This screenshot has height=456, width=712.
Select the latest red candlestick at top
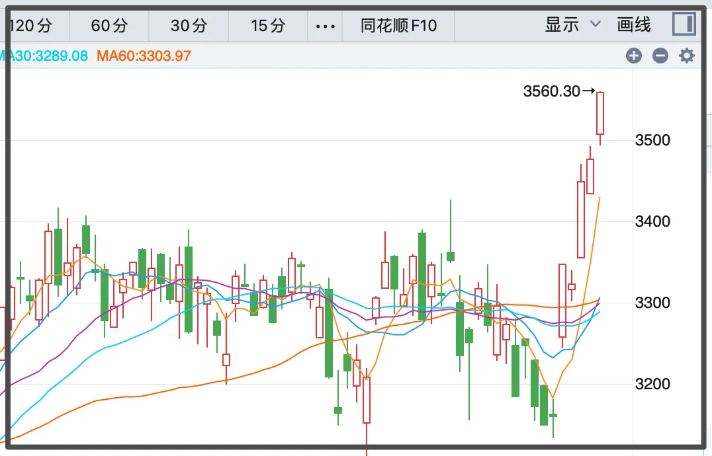(600, 113)
